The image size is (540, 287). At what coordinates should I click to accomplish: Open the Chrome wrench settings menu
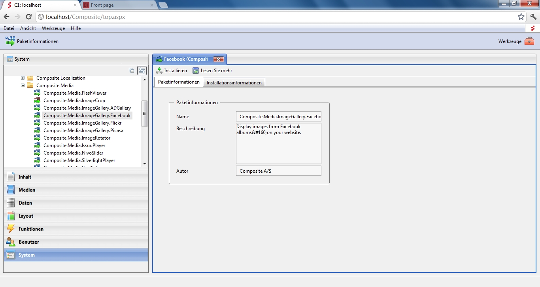pyautogui.click(x=533, y=17)
